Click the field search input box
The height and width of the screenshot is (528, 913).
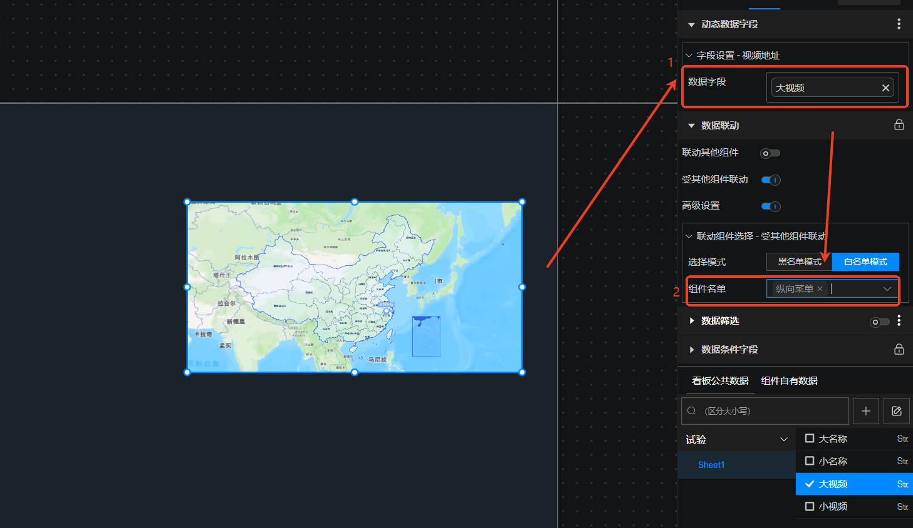point(771,411)
